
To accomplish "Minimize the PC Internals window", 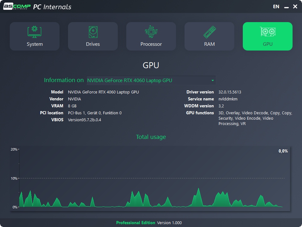I will click(286, 7).
